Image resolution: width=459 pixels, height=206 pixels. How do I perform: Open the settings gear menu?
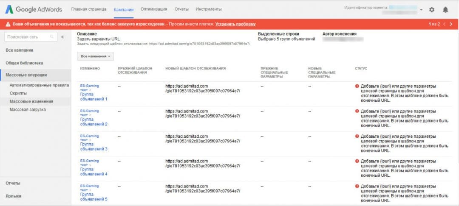(432, 10)
